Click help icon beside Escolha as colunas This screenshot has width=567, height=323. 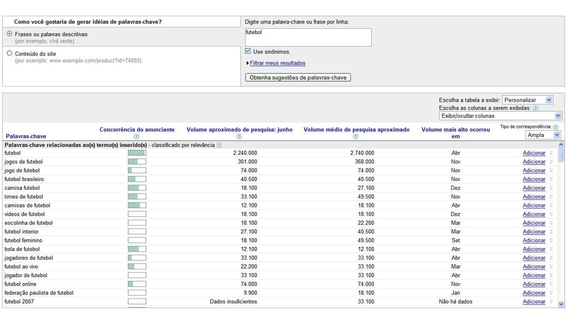pyautogui.click(x=535, y=108)
